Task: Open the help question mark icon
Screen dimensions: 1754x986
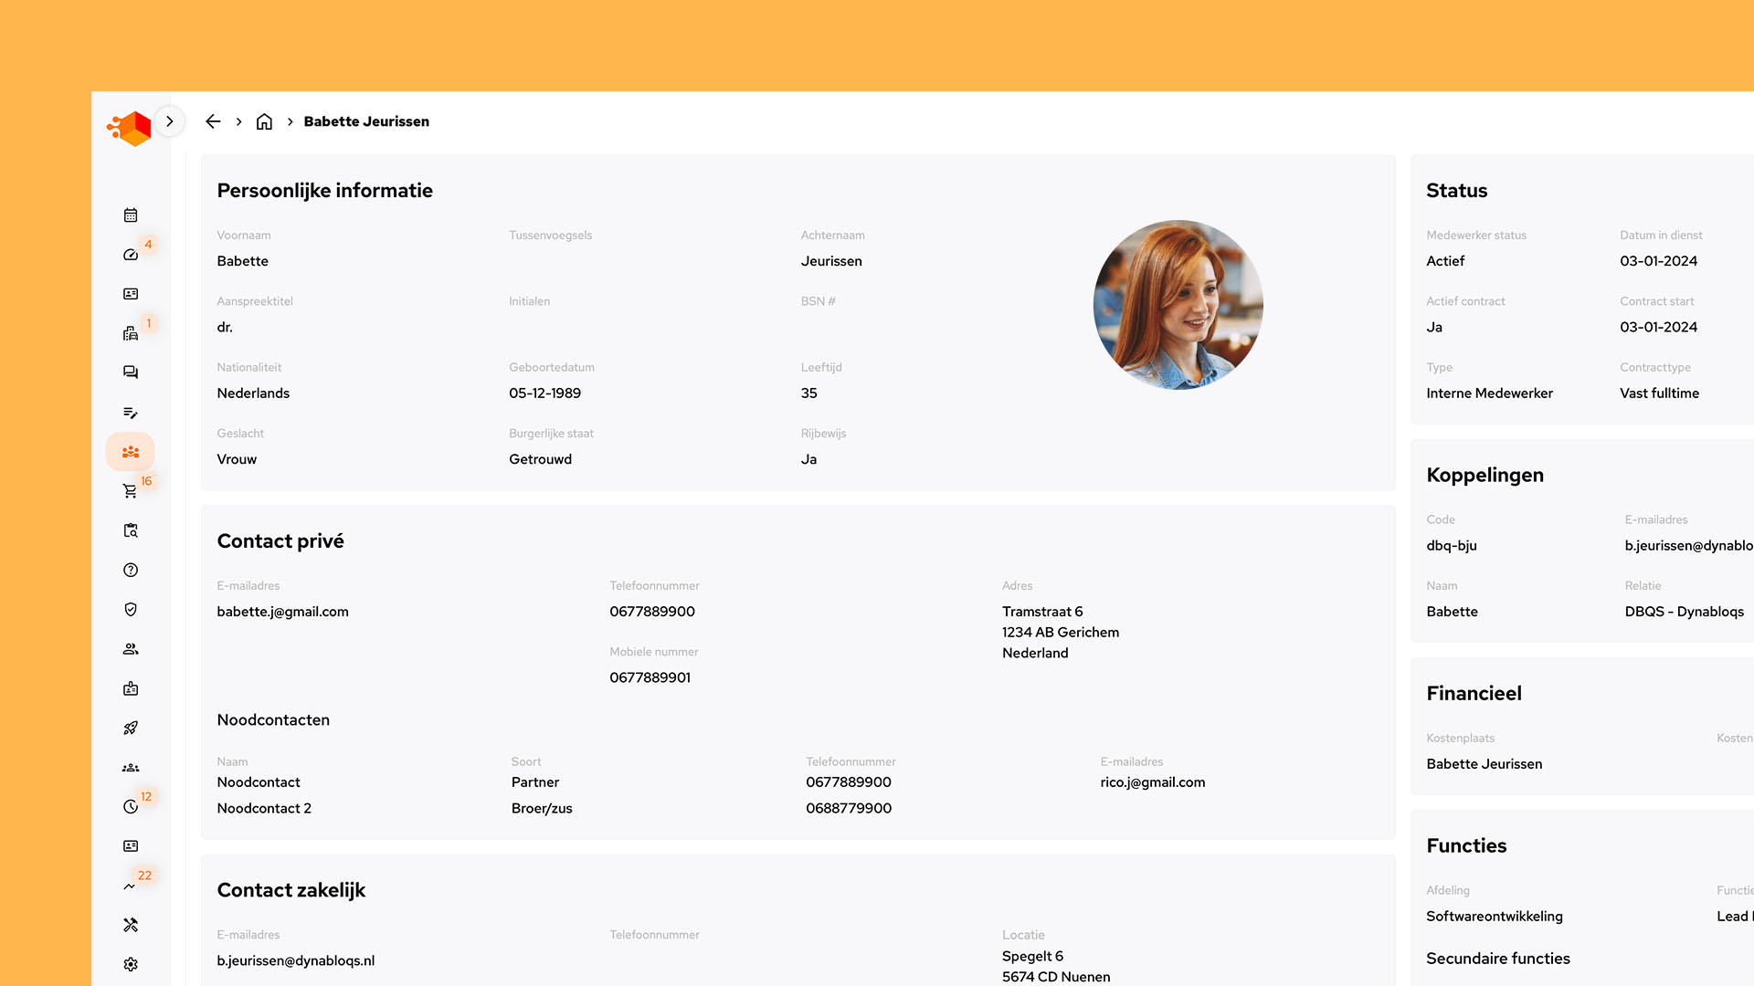Action: pos(131,570)
